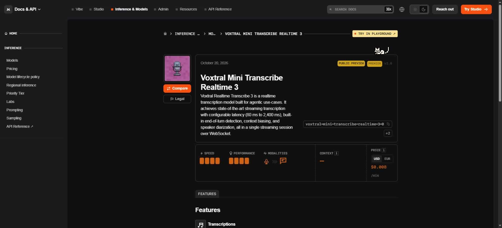502x228 pixels.
Task: Click the INFERENCE breadcrumb item
Action: click(x=187, y=34)
